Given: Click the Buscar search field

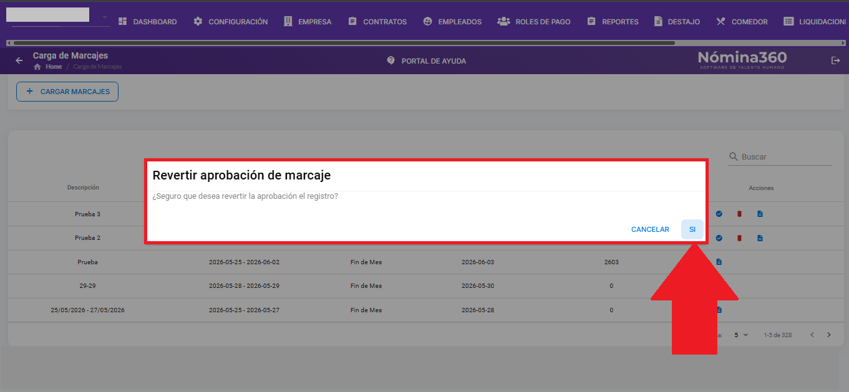Looking at the screenshot, I should point(786,157).
